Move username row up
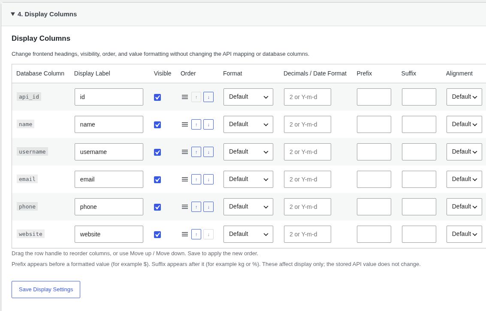The height and width of the screenshot is (311, 486). [196, 152]
